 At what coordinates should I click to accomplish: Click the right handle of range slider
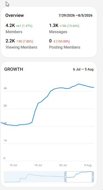93,177
